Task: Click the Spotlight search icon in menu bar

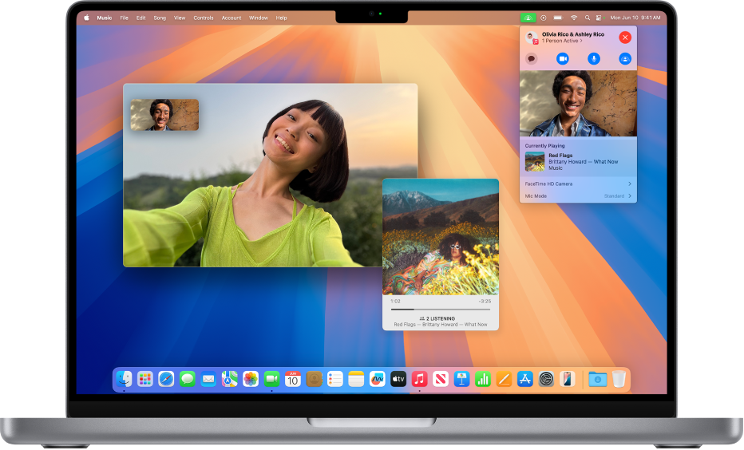Action: click(587, 17)
